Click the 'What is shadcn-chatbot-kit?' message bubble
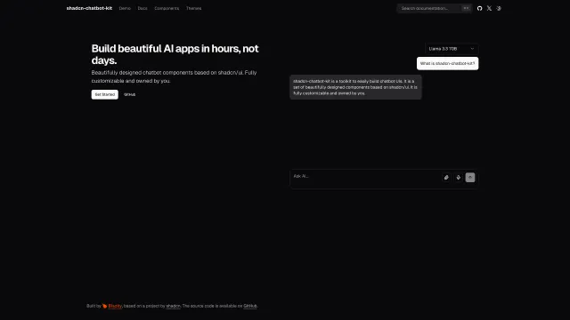 [x=447, y=63]
